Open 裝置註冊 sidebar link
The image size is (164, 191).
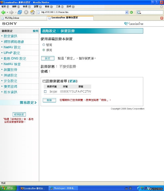pyautogui.click(x=10, y=70)
